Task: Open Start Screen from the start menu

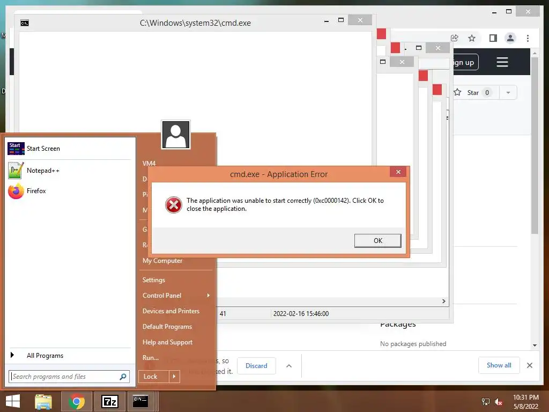Action: (x=70, y=149)
